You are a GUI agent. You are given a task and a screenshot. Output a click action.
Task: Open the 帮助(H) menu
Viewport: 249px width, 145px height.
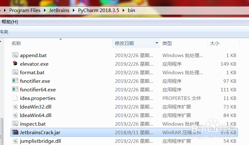coord(10,22)
